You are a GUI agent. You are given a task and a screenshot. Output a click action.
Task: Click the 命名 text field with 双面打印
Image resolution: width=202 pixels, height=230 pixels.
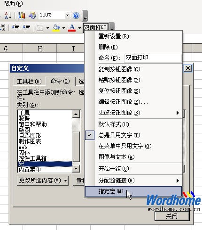(153, 58)
